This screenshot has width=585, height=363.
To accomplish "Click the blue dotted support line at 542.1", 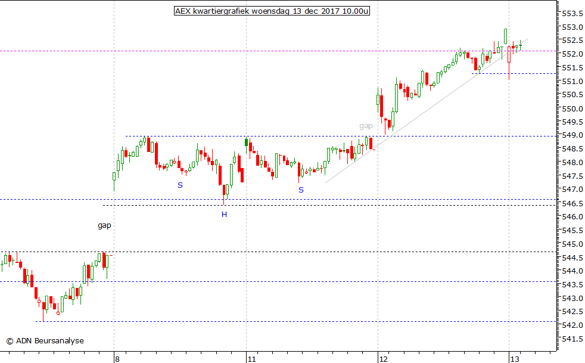I will tap(296, 321).
